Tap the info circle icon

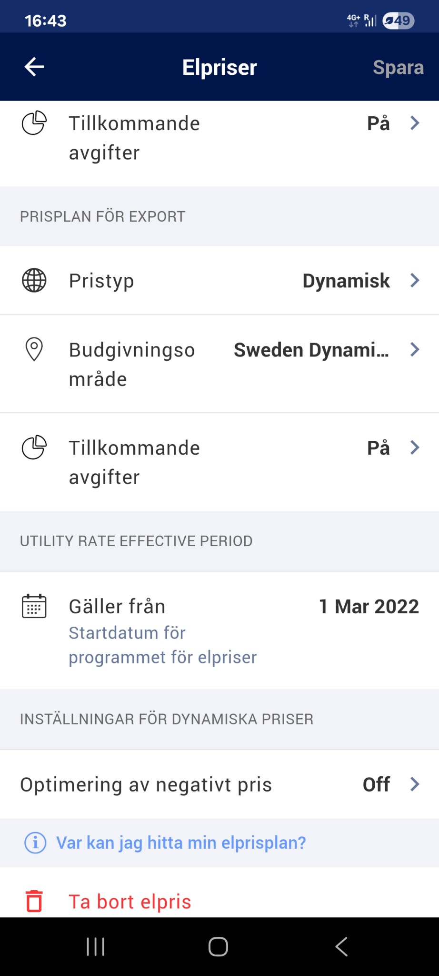(35, 843)
